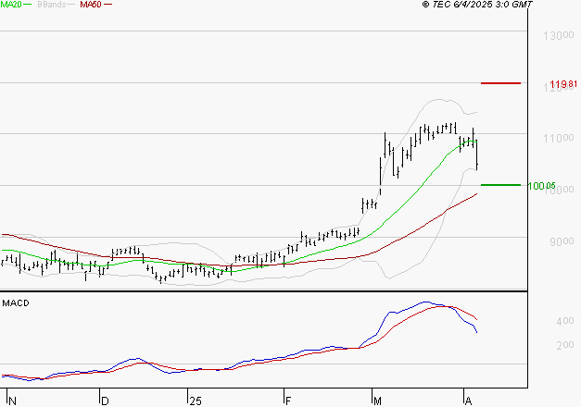Click the 400 MACD axis label

click(565, 321)
